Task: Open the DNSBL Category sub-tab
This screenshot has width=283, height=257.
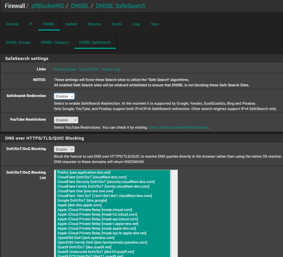Action: click(55, 42)
